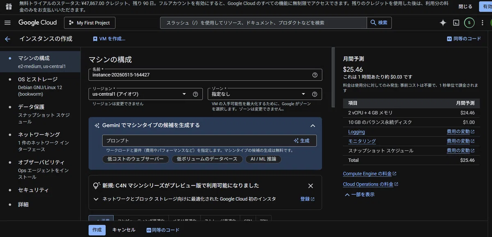
Task: Focus the Gemini プロンプト input field
Action: 197,140
